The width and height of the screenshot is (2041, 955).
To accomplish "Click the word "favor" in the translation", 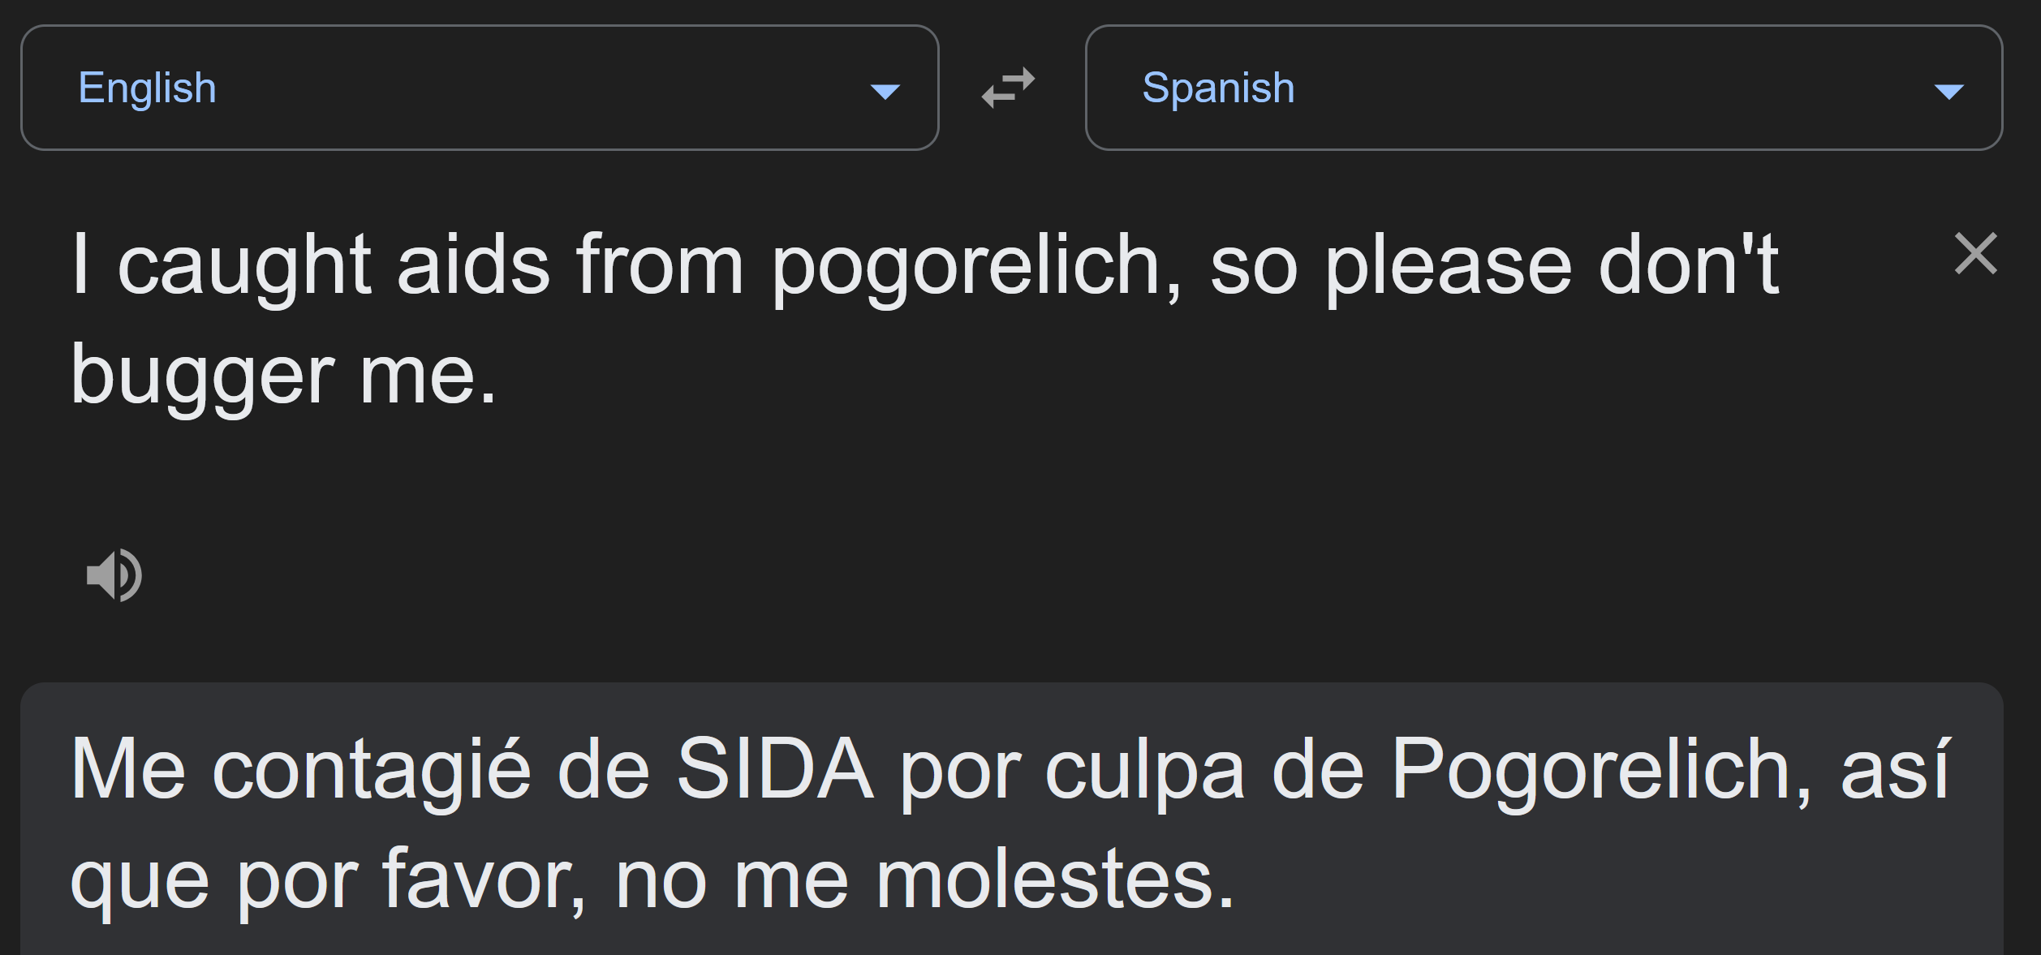I will point(484,880).
